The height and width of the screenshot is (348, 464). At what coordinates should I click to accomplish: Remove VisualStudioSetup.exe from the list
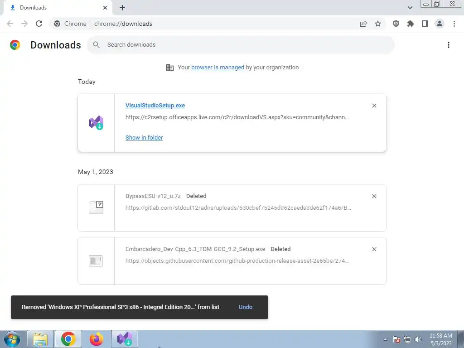(374, 106)
